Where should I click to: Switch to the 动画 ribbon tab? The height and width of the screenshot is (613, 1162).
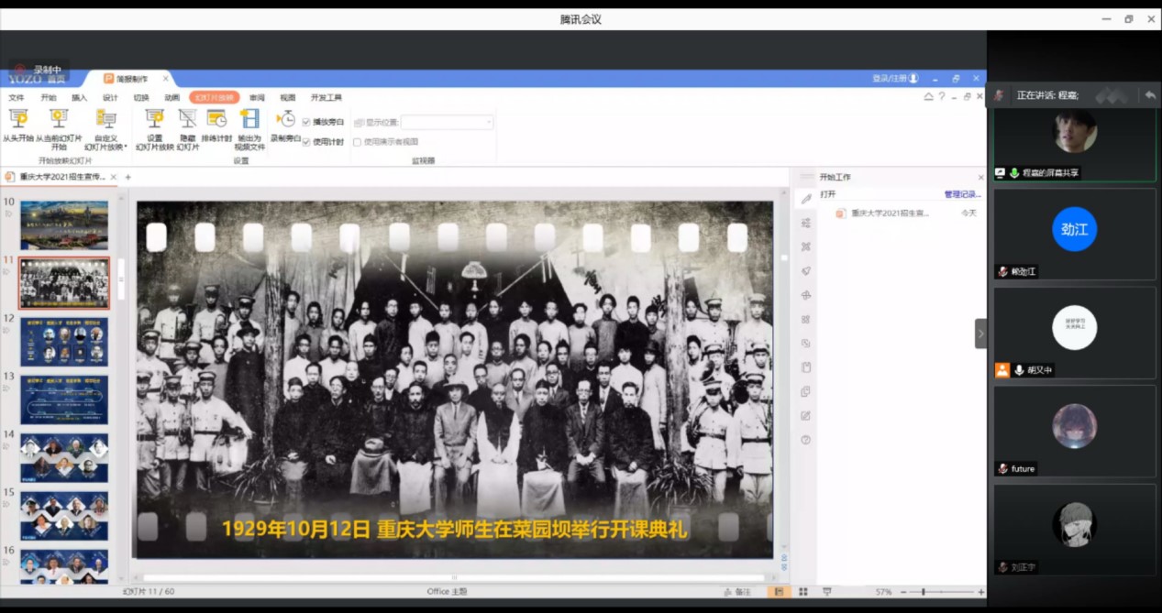tap(172, 97)
